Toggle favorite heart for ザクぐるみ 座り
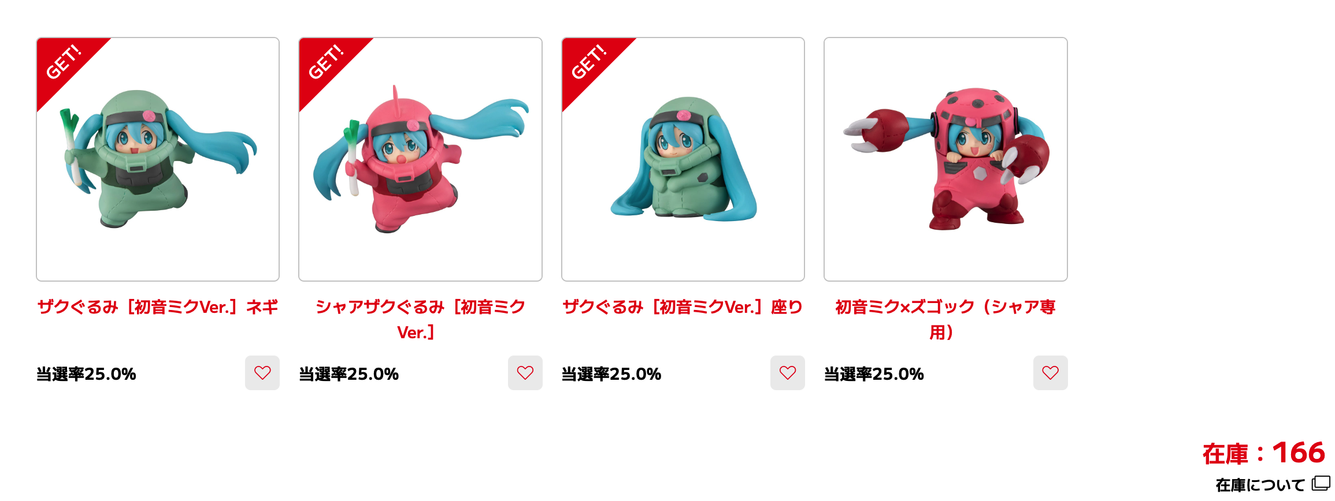The image size is (1335, 501). point(787,373)
